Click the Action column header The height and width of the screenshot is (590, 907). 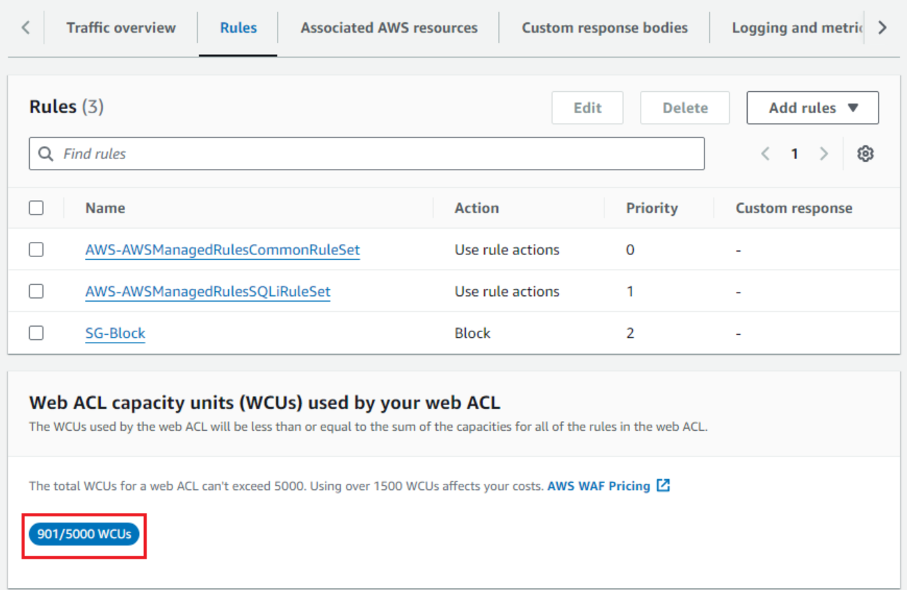(476, 208)
